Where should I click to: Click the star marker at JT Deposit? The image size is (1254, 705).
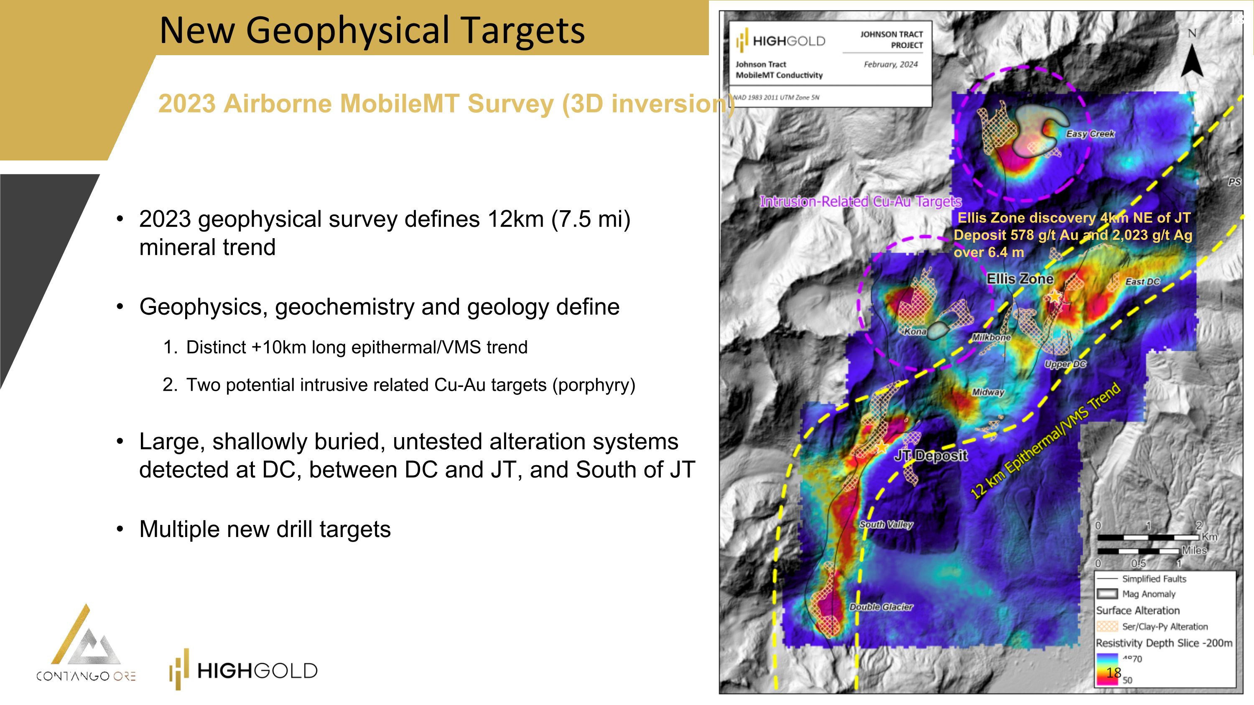point(881,448)
